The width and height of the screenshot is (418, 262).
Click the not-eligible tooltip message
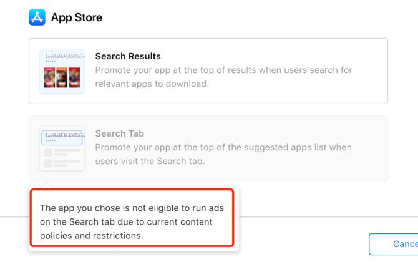(x=132, y=221)
